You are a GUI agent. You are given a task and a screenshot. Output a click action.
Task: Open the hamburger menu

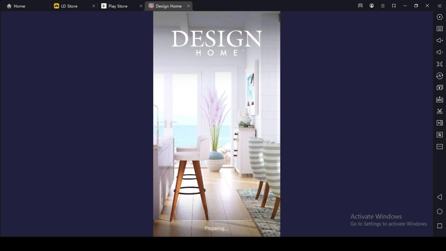(x=382, y=6)
